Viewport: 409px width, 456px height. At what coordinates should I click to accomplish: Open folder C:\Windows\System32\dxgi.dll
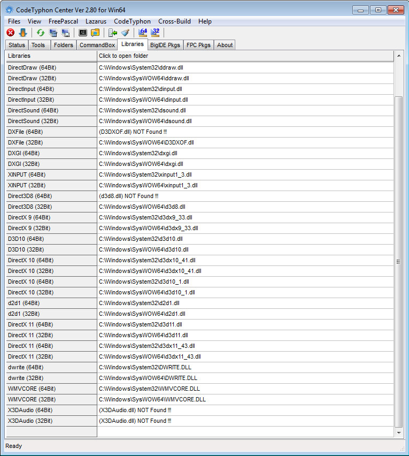coord(245,153)
